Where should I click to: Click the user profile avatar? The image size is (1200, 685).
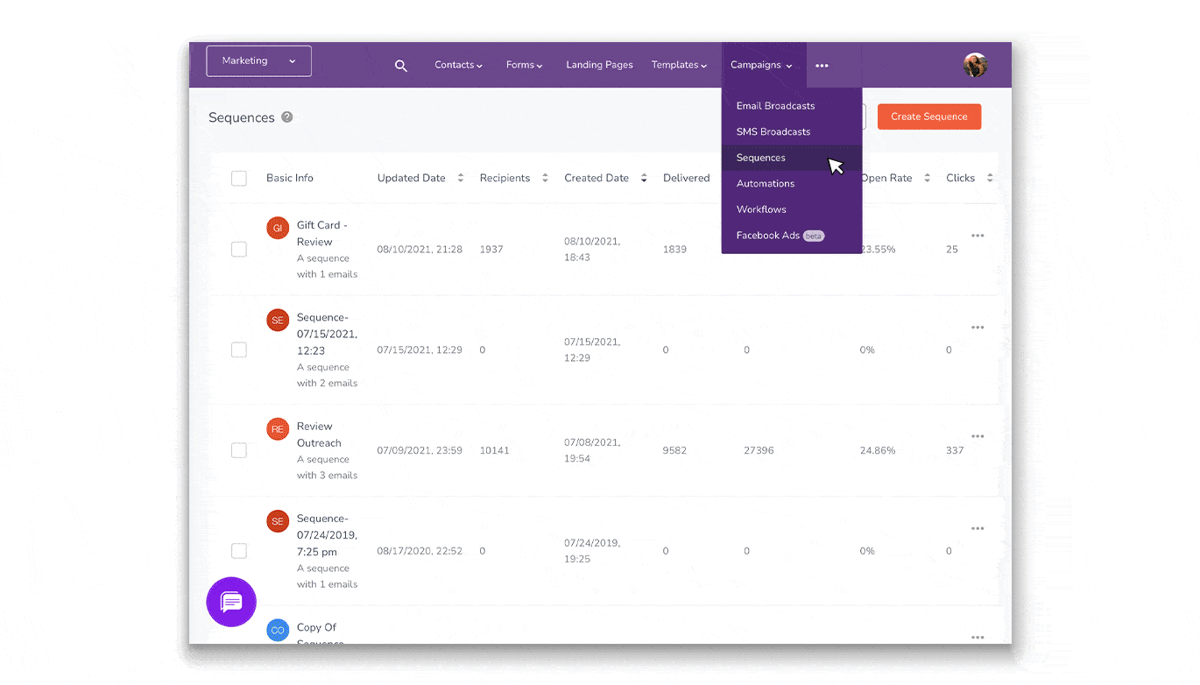pos(975,65)
